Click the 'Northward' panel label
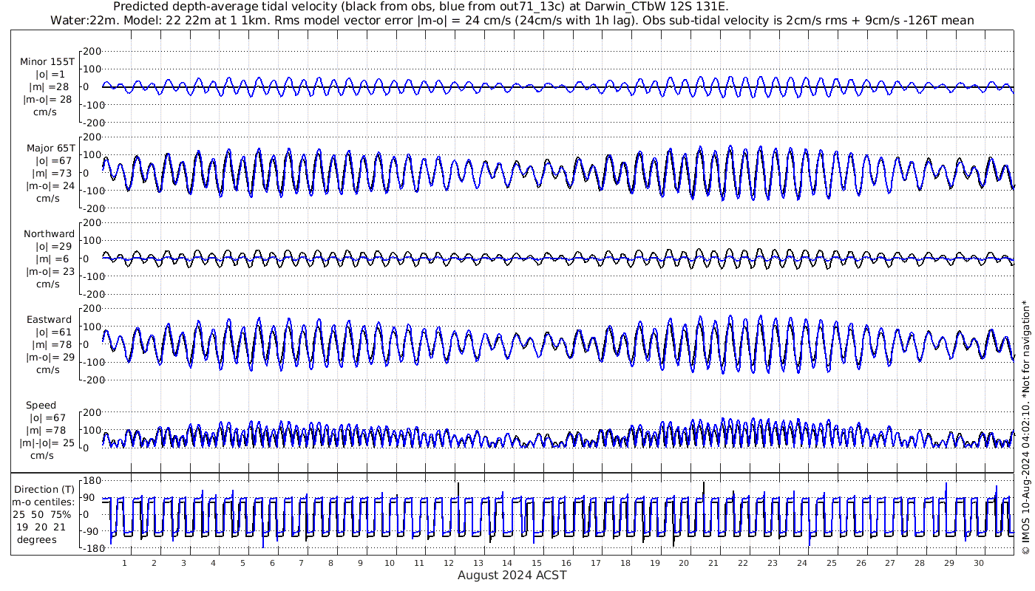Image resolution: width=1035 pixels, height=591 pixels. click(50, 234)
